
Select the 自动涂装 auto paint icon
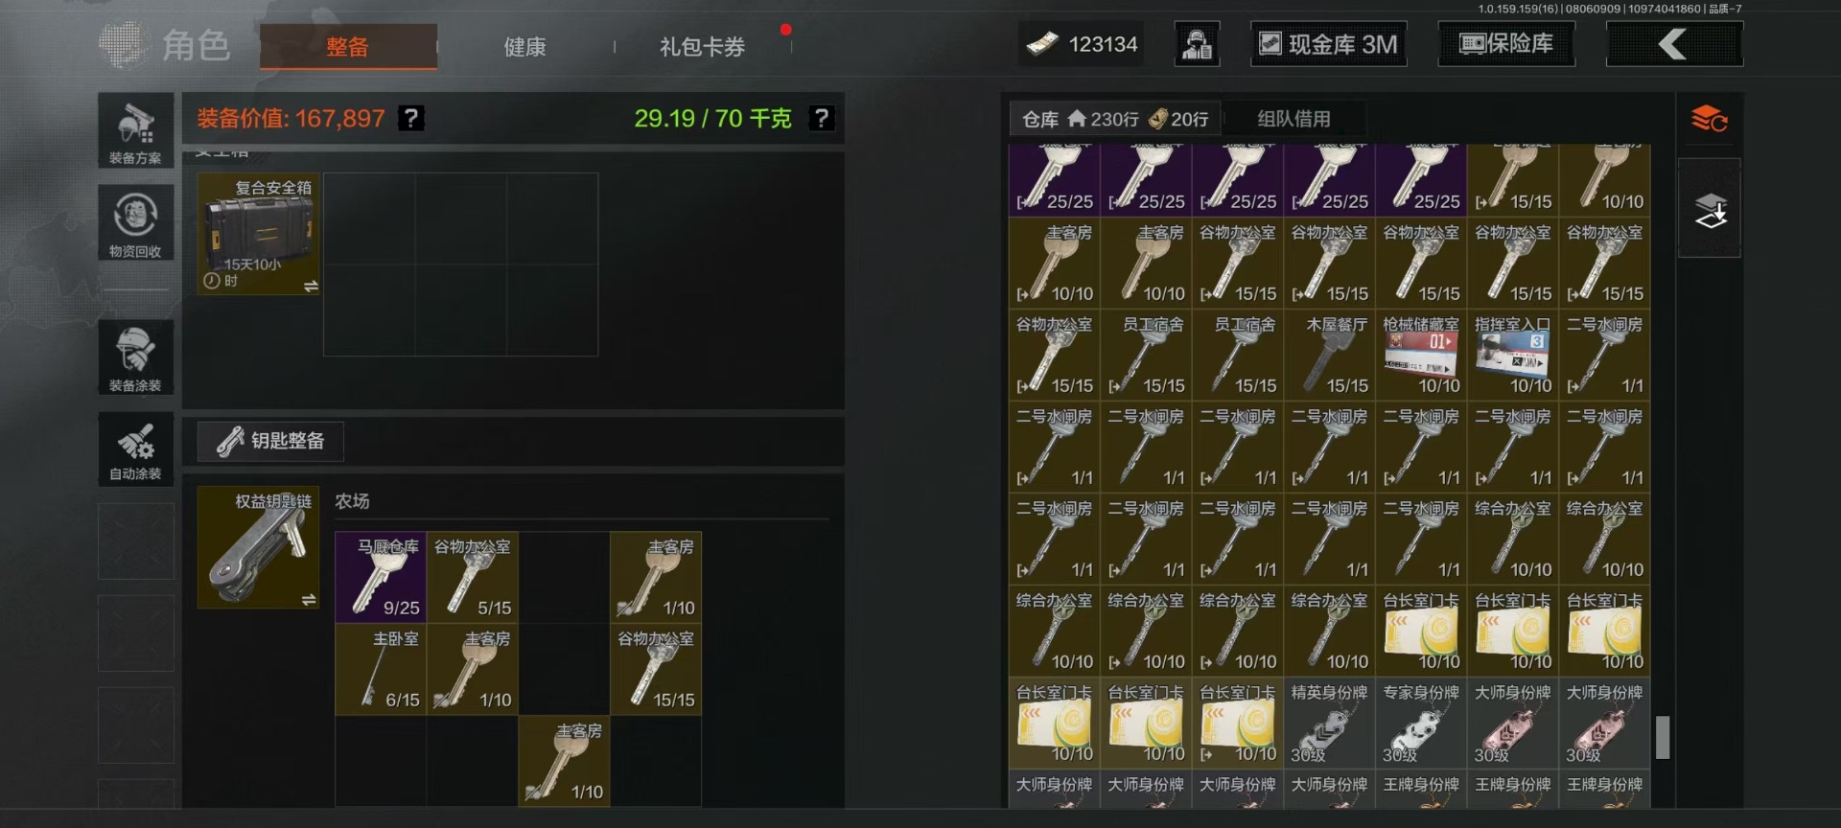[135, 449]
